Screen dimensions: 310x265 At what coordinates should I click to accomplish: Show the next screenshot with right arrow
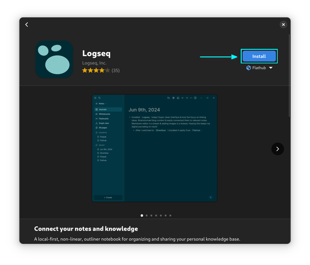(x=277, y=148)
